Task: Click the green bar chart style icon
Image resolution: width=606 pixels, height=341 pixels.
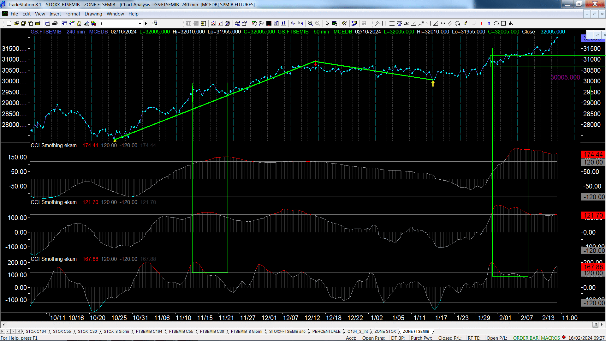Action: (269, 23)
